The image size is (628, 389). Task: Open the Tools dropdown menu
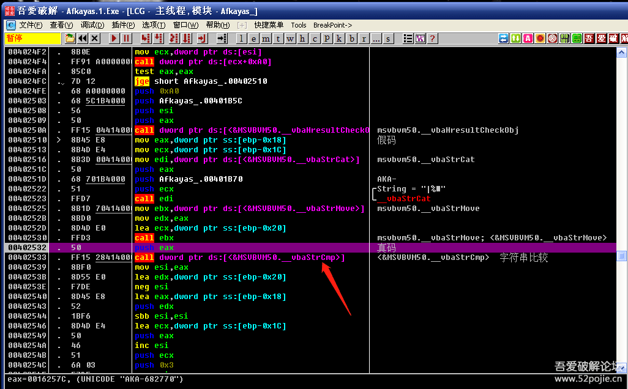(299, 25)
